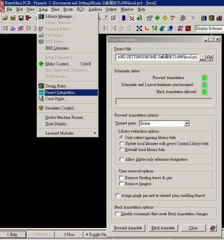Click the red arc route icon
Image resolution: width=224 pixels, height=240 pixels.
click(x=147, y=28)
